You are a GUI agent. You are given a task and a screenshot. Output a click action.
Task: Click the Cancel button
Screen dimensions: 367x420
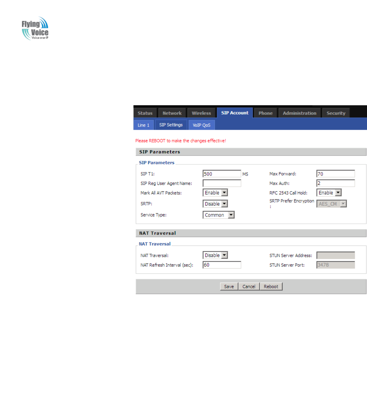[249, 286]
